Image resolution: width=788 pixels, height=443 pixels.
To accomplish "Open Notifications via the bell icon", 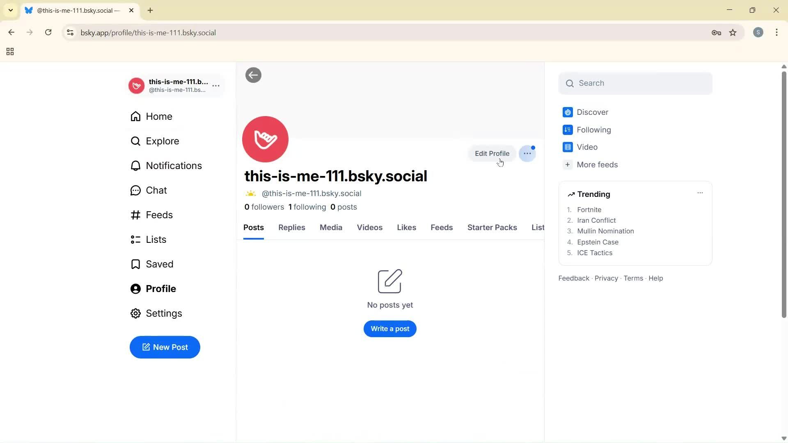I will (x=135, y=165).
